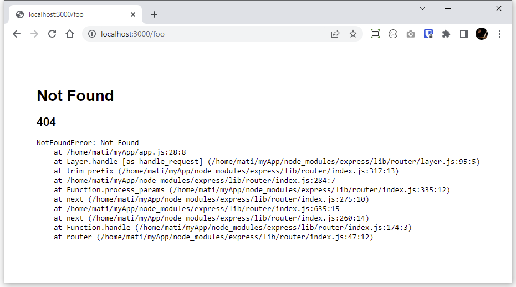
Task: Click the app.js:28:8 stack line
Action: (120, 152)
